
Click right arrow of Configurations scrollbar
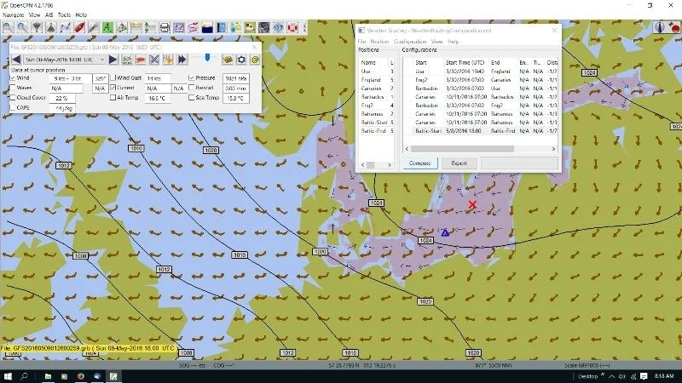[x=553, y=149]
